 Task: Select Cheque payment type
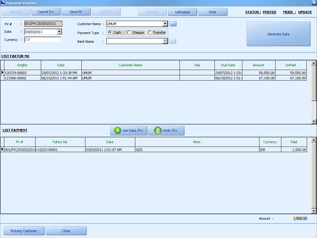[129, 33]
